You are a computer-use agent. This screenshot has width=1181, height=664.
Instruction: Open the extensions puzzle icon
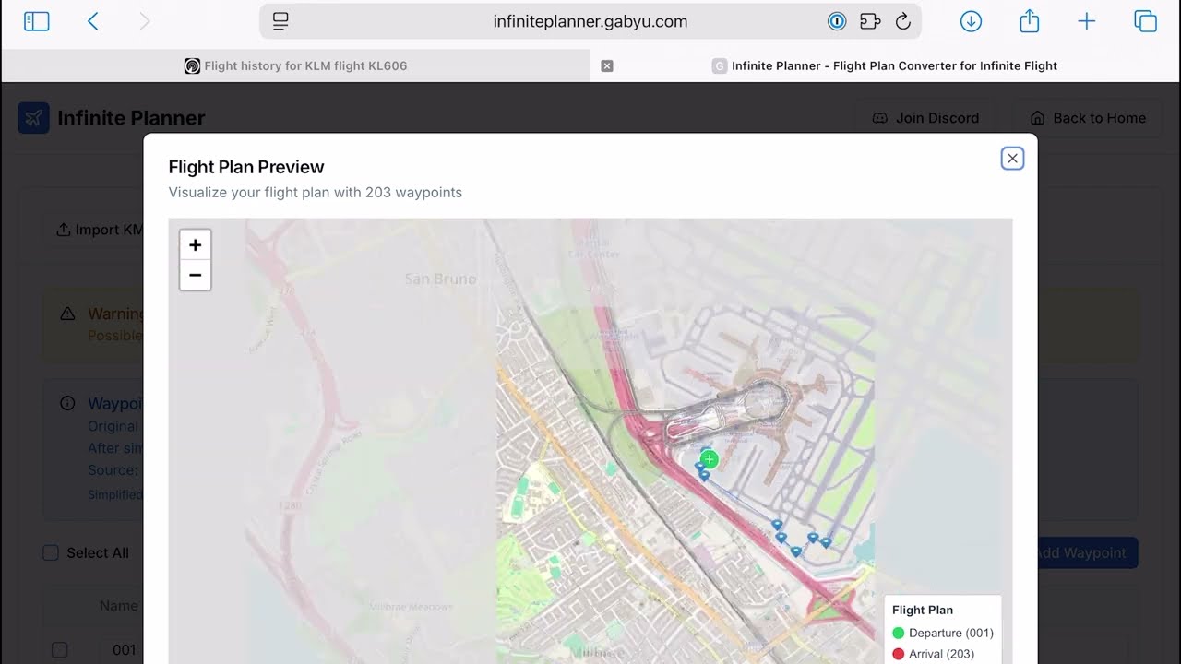point(870,21)
